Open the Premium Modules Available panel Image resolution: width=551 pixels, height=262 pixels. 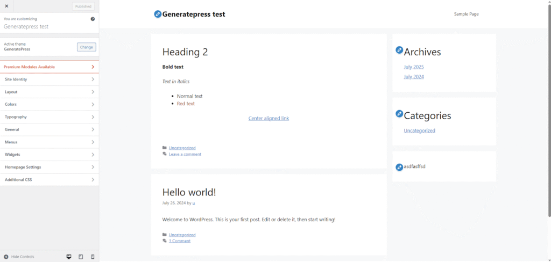(x=50, y=67)
